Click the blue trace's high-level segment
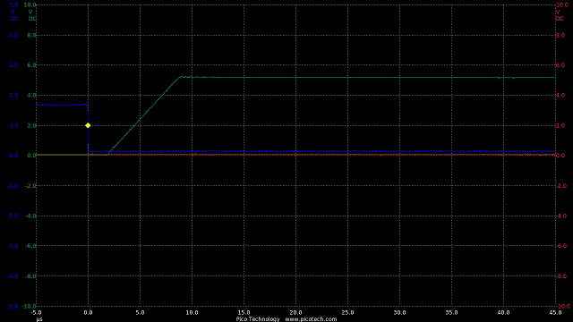Screen dimensions: 573x322 tap(62, 105)
